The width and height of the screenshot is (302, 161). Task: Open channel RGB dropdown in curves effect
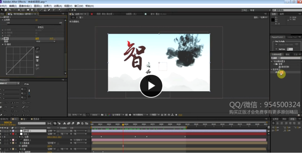coord(45,42)
